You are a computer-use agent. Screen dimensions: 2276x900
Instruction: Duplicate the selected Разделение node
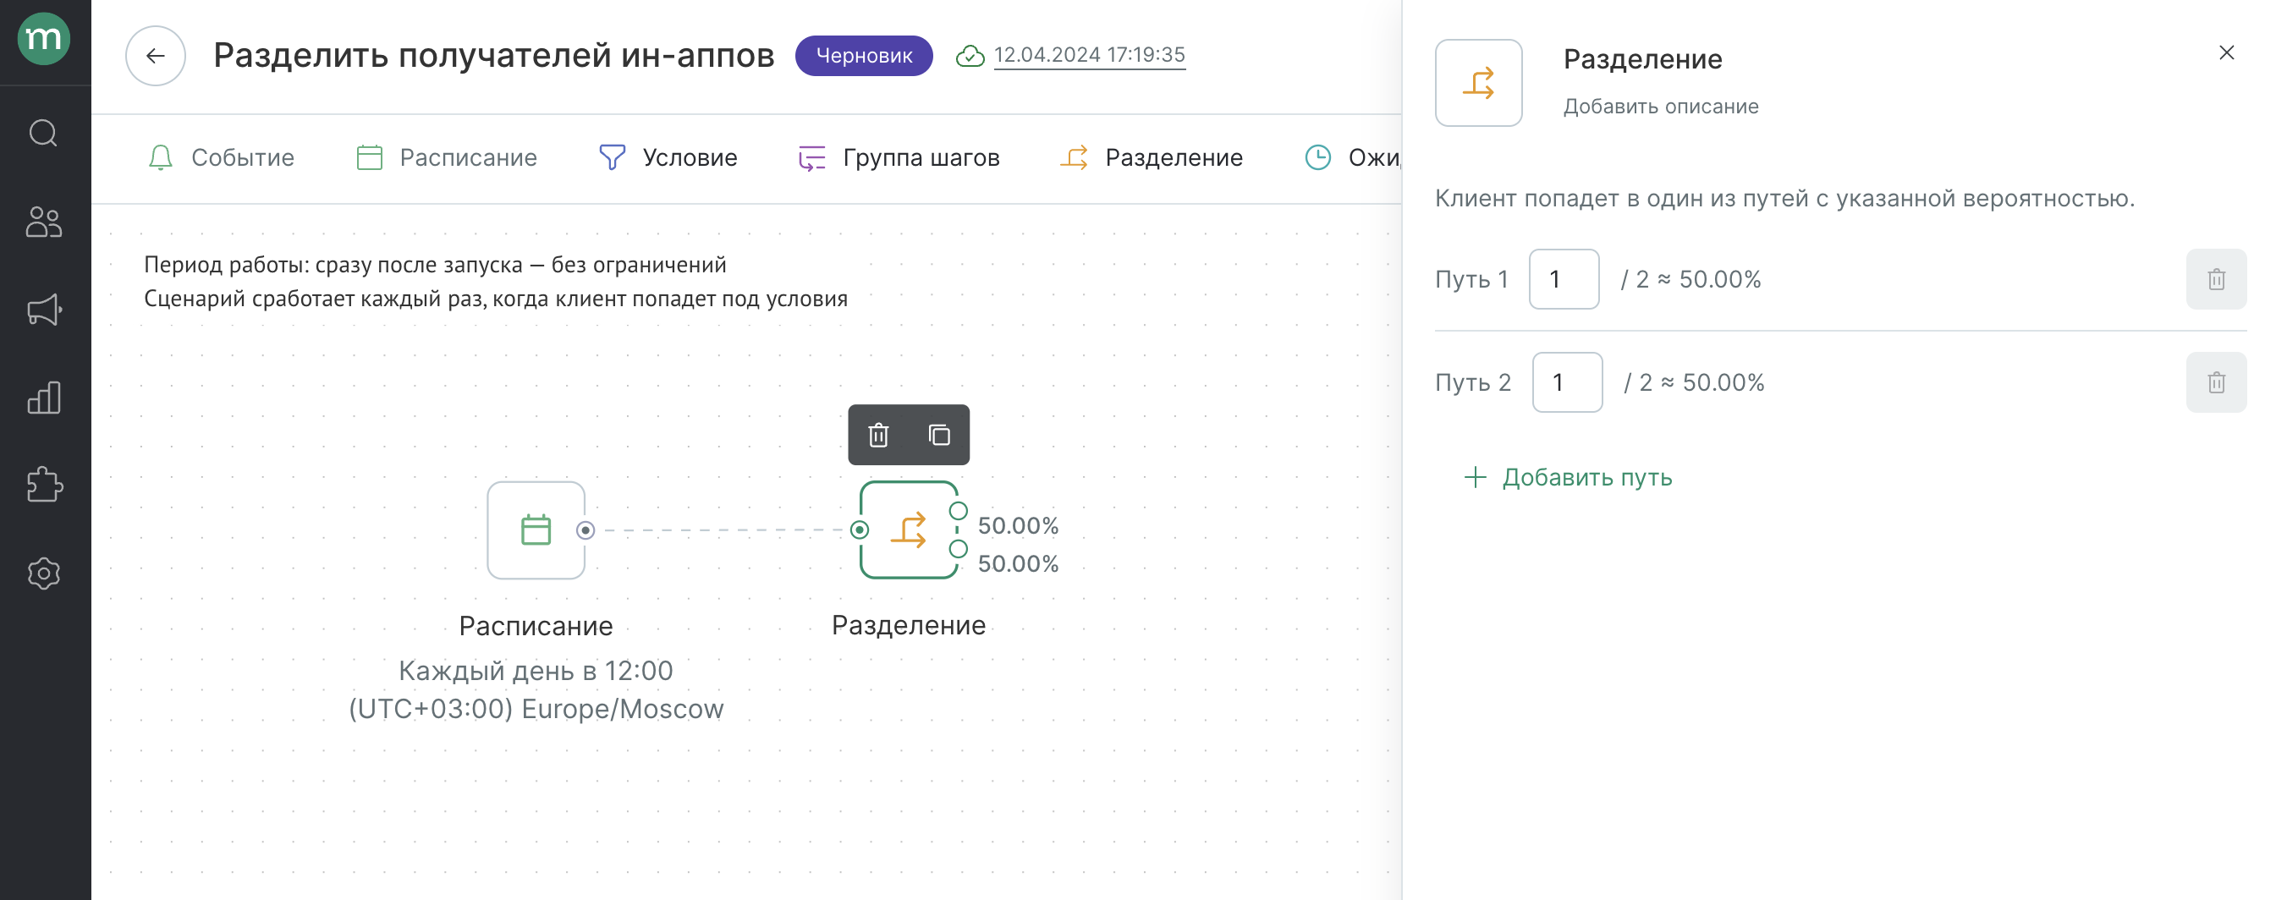click(939, 436)
